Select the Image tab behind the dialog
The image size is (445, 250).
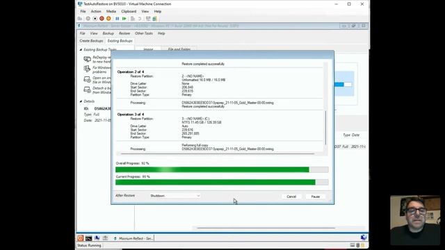click(148, 49)
